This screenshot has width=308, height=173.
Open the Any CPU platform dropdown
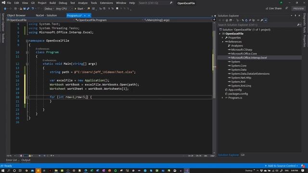64,9
